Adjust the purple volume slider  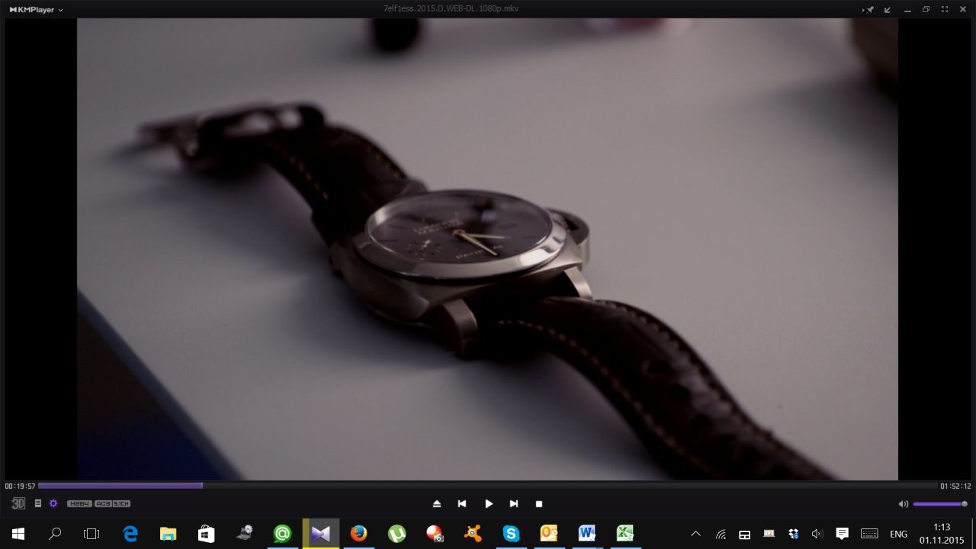pos(939,504)
